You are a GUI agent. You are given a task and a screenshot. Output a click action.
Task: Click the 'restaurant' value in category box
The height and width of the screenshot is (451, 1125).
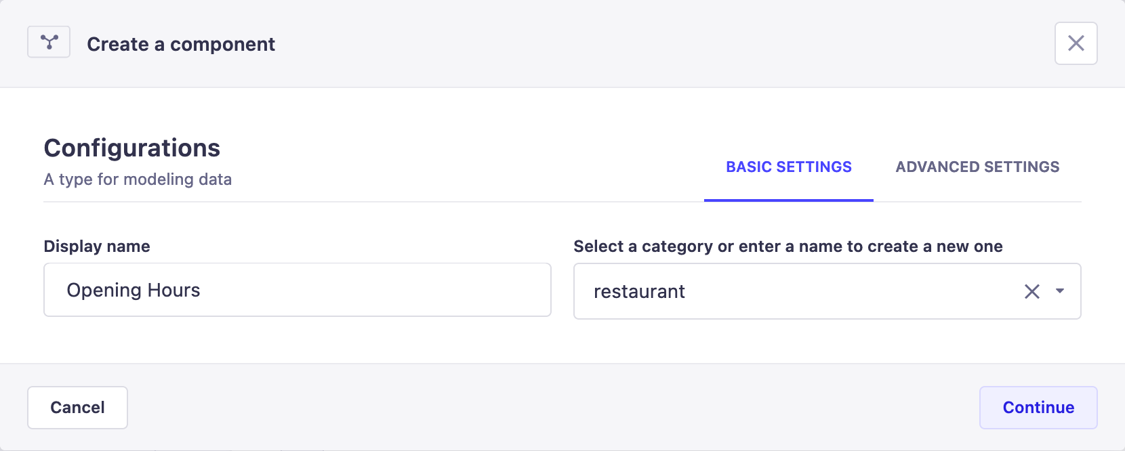pyautogui.click(x=639, y=292)
